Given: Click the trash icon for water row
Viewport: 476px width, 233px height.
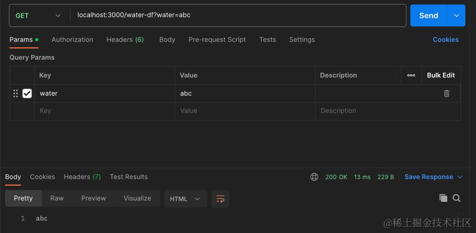Looking at the screenshot, I should coord(446,93).
